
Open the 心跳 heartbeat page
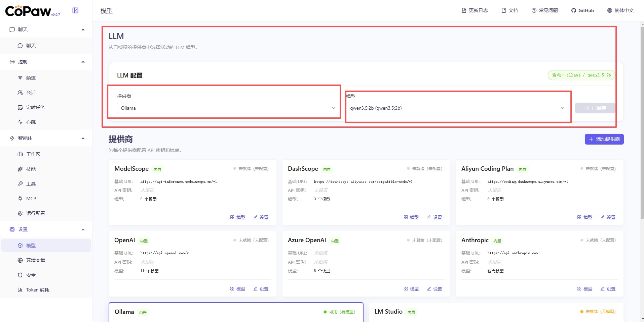(x=31, y=122)
